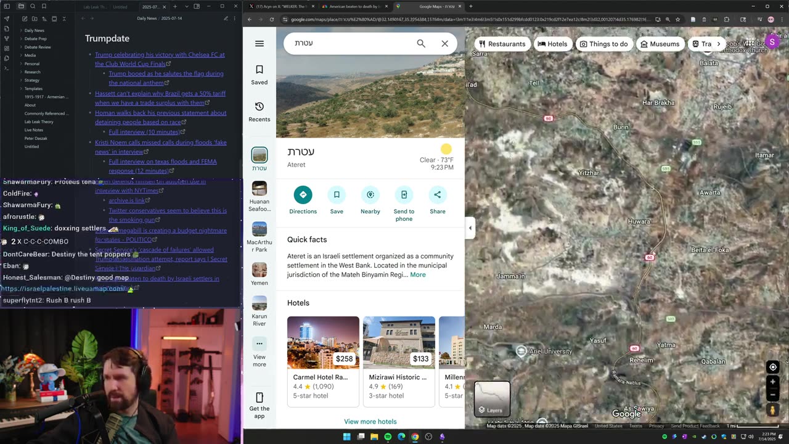Filter map by Museums chip
The image size is (789, 444).
click(x=660, y=44)
